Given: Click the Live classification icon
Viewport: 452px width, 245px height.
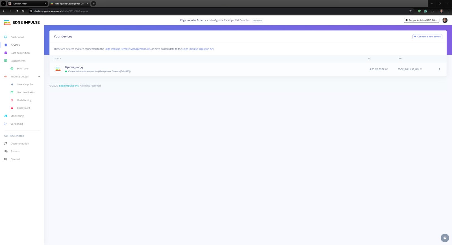Looking at the screenshot, I should 12,92.
